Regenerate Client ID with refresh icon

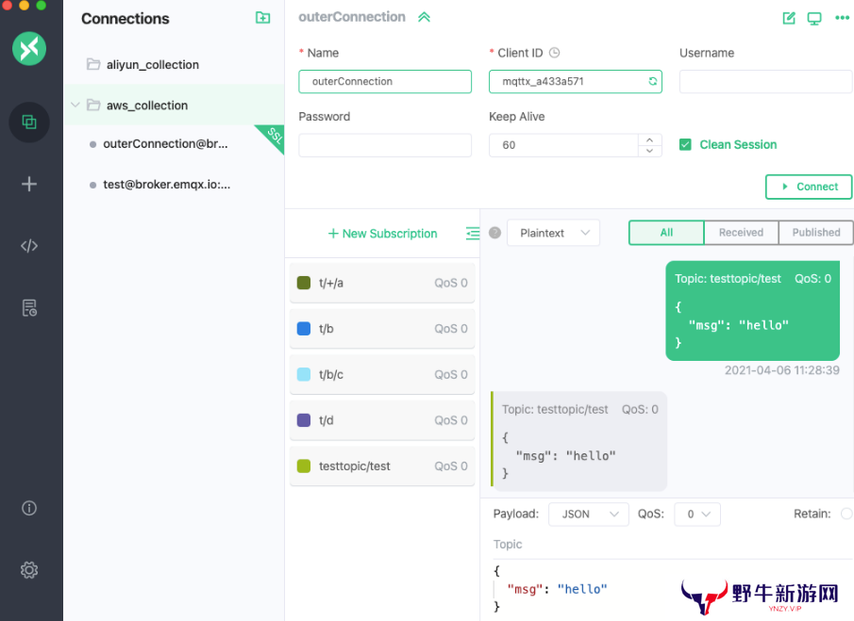click(652, 82)
